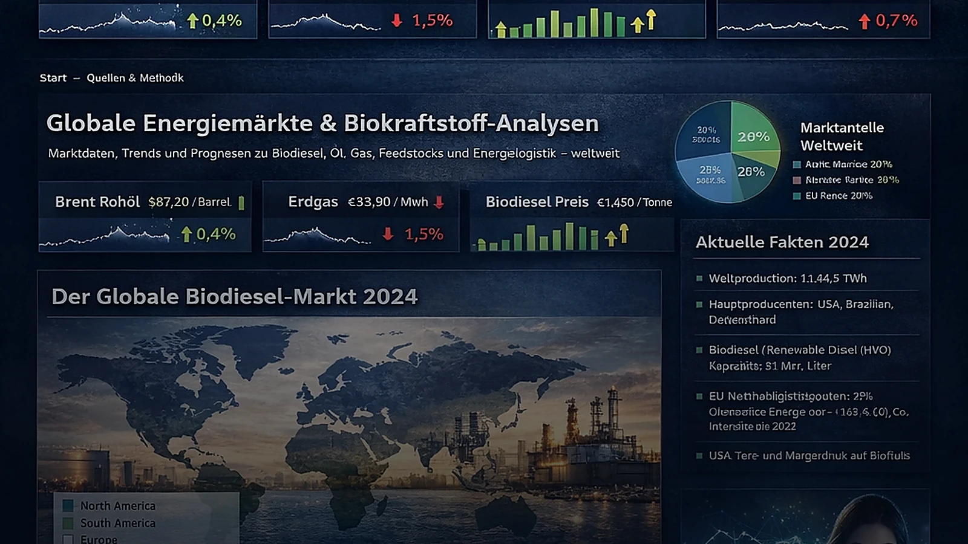Open the Quellen & Methodik breadcrumb link
Viewport: 968px width, 544px height.
pyautogui.click(x=135, y=78)
